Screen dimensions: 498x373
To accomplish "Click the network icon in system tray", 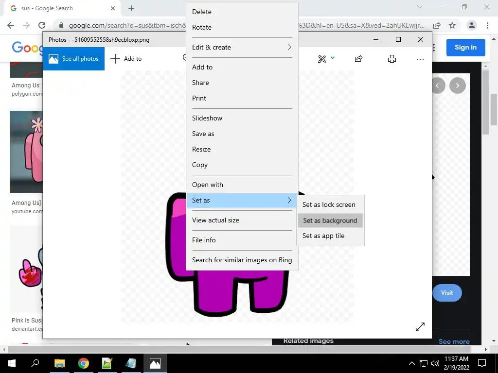I will click(424, 363).
